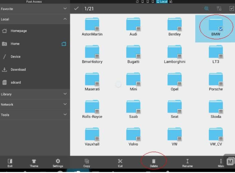The width and height of the screenshot is (235, 173).
Task: Check the Volvo folder checkbox
Action: coord(138,139)
